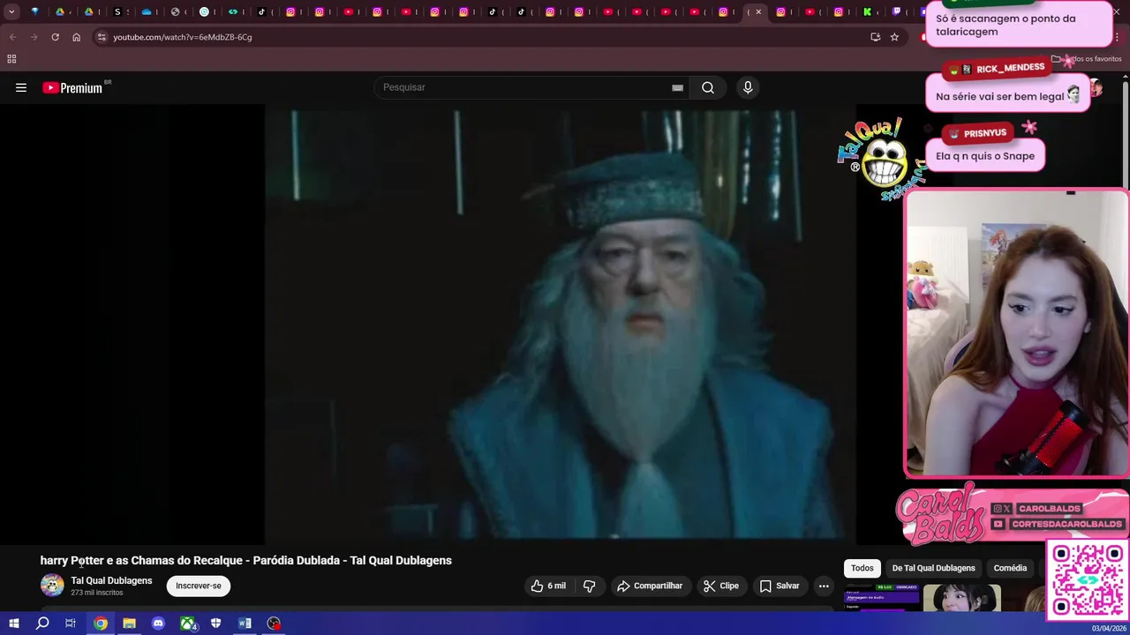This screenshot has height=635, width=1130.
Task: Close the active browser tab
Action: click(758, 11)
